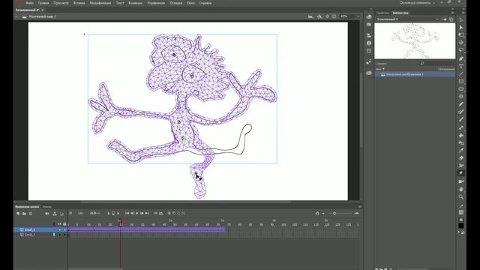
Task: Open the Управление menu
Action: tap(156, 3)
